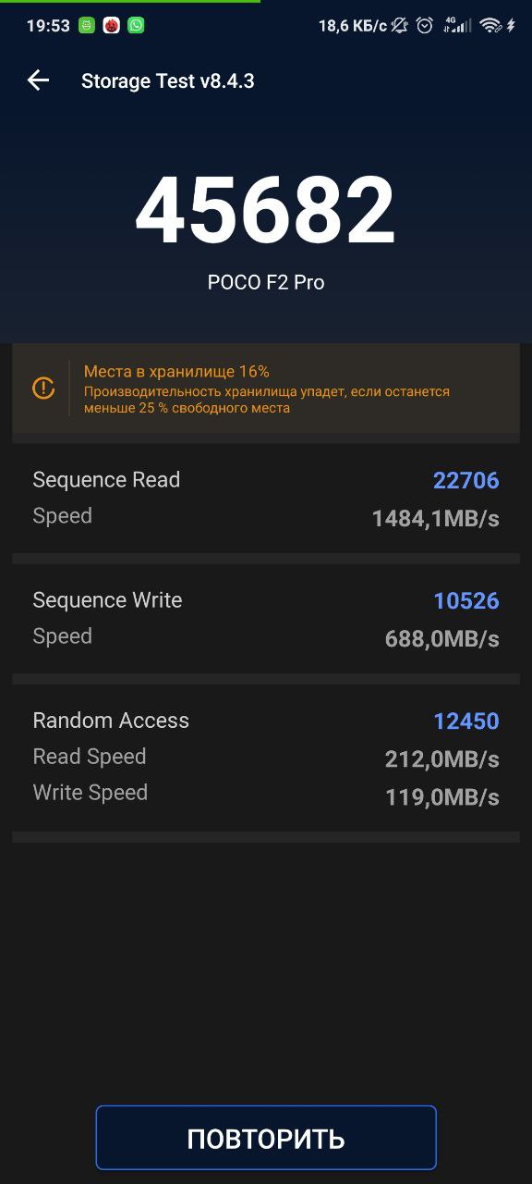Tap the green Android notification icon
The height and width of the screenshot is (1184, 532).
click(87, 26)
